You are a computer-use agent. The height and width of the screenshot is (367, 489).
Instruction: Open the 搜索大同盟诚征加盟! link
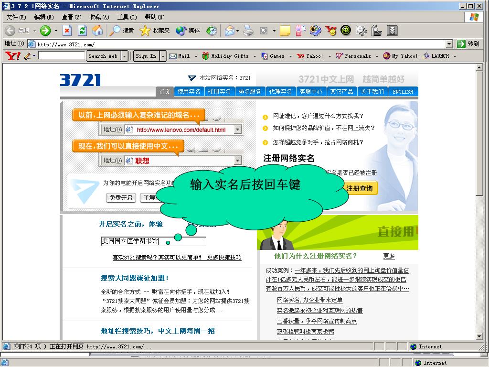coord(135,278)
